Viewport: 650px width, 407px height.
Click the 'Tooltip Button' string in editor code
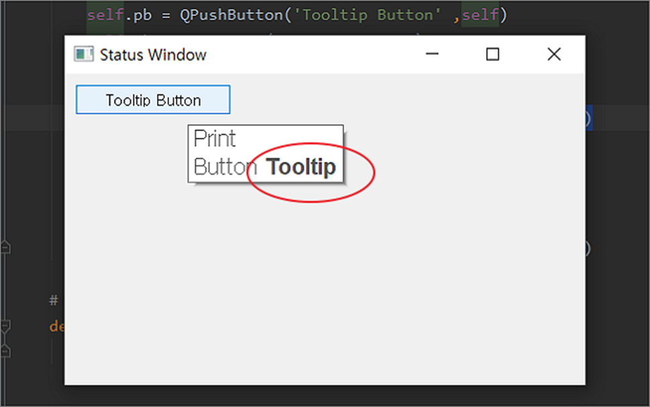368,15
